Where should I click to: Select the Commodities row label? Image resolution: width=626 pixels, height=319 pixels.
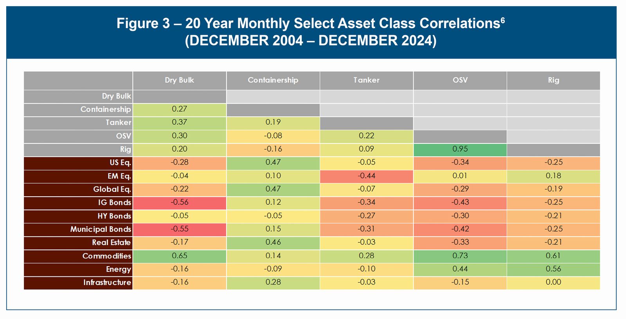pyautogui.click(x=106, y=256)
